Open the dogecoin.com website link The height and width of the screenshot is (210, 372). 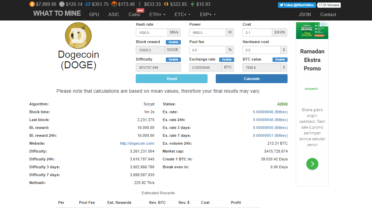tap(137, 143)
